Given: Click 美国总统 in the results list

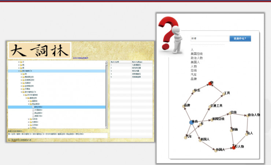Looking at the screenshot, I should (197, 53).
